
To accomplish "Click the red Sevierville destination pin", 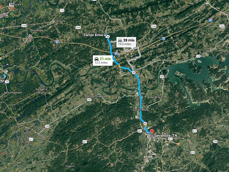I will [152, 131].
